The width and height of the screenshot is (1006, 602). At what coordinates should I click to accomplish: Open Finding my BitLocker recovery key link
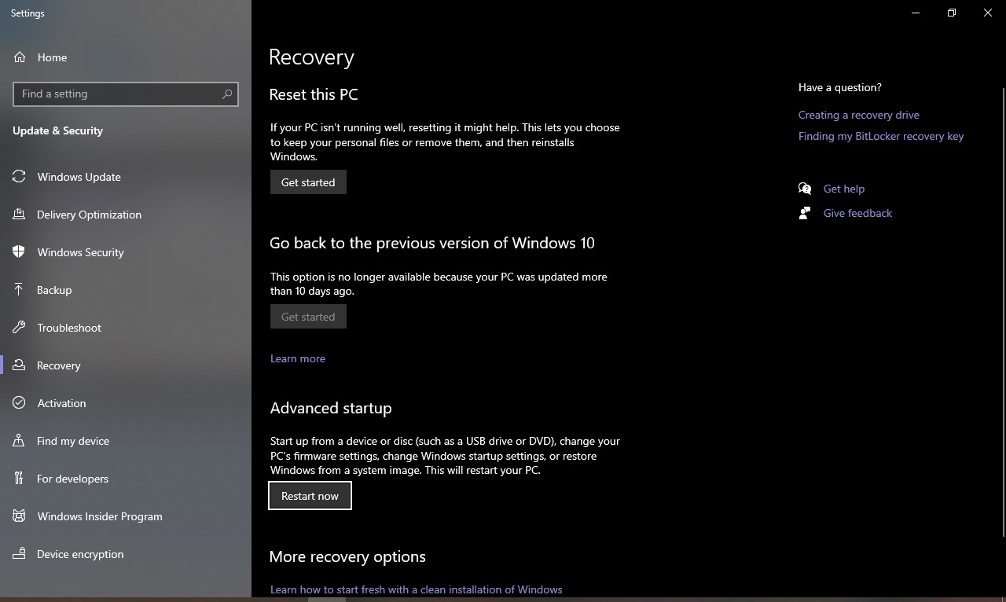tap(881, 136)
